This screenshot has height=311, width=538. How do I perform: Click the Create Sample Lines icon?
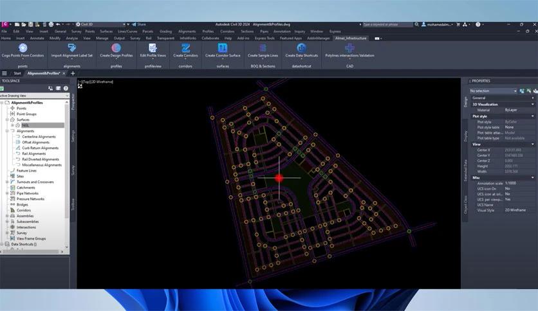(263, 48)
